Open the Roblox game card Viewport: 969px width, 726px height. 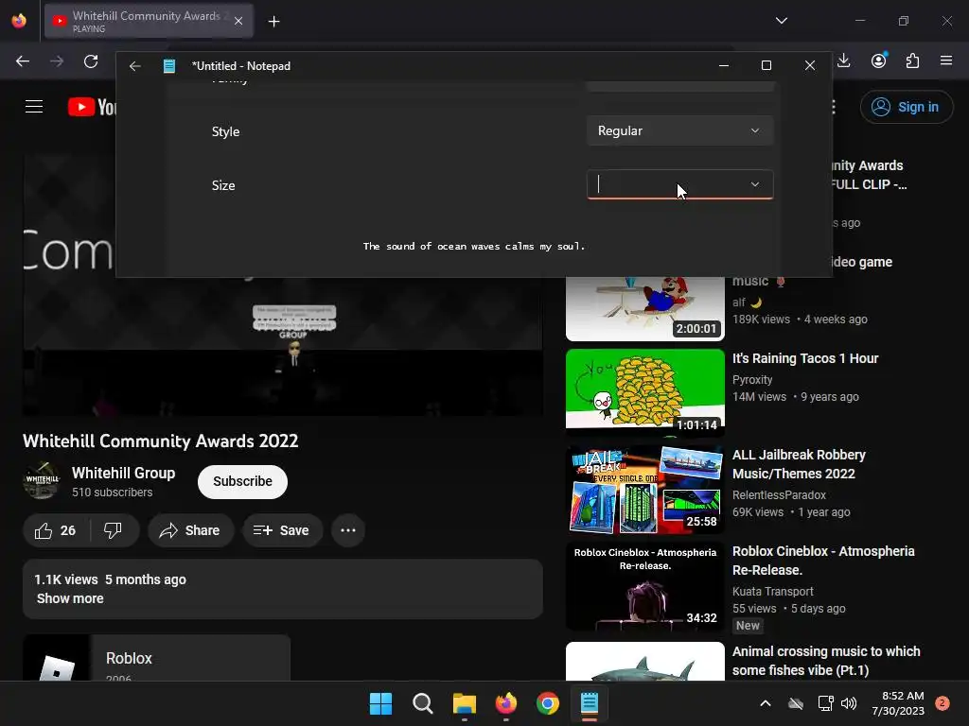(x=156, y=658)
